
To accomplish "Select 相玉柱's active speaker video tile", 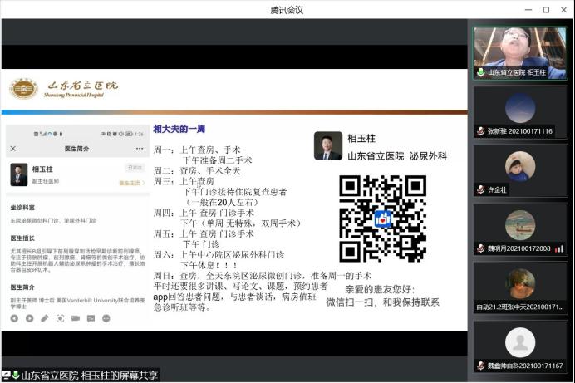I will click(520, 53).
